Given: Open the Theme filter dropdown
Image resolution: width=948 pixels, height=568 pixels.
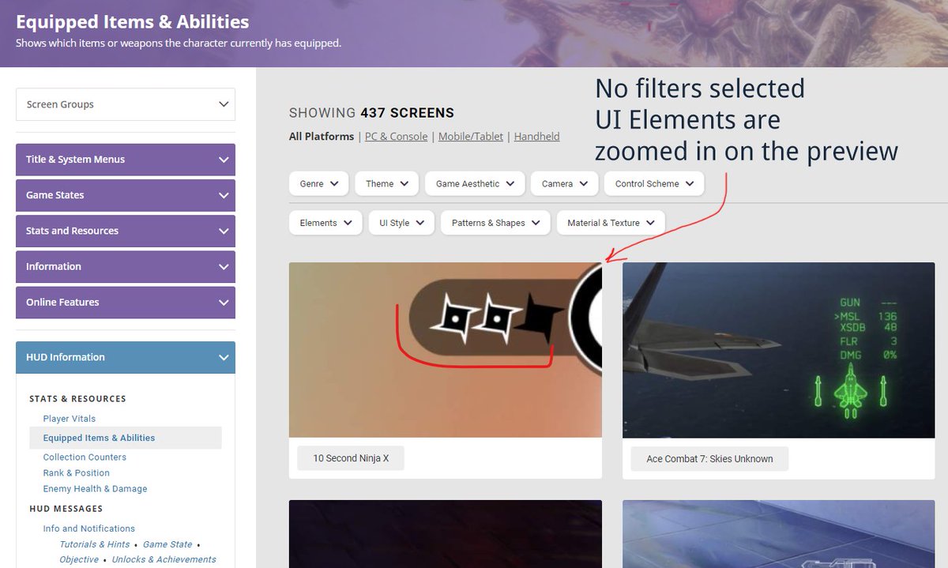Looking at the screenshot, I should pos(387,183).
